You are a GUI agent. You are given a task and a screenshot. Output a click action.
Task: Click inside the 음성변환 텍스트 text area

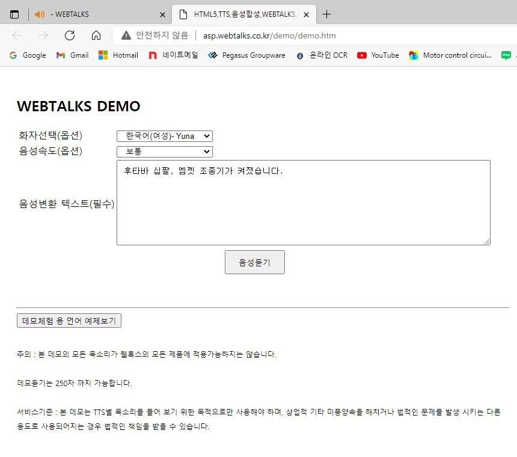[x=304, y=203]
